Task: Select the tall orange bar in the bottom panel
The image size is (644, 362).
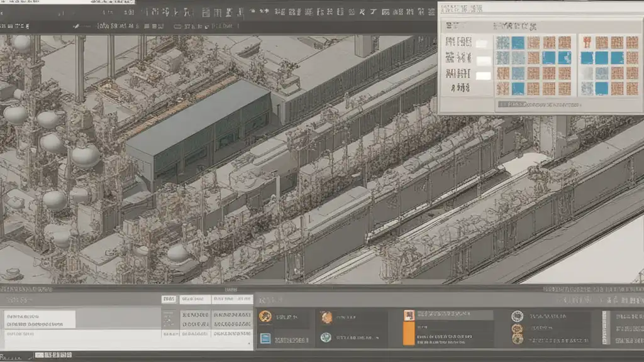Action: point(408,333)
